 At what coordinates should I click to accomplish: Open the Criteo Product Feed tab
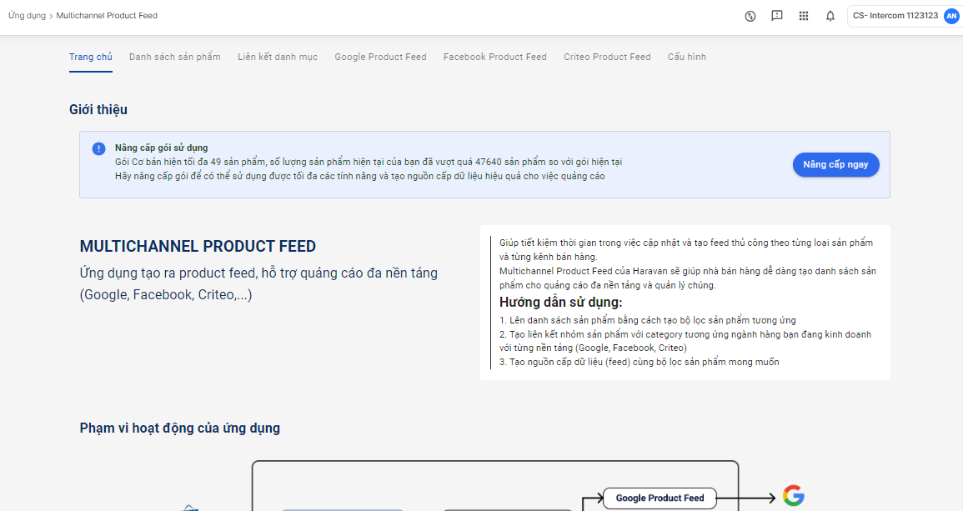(x=608, y=58)
